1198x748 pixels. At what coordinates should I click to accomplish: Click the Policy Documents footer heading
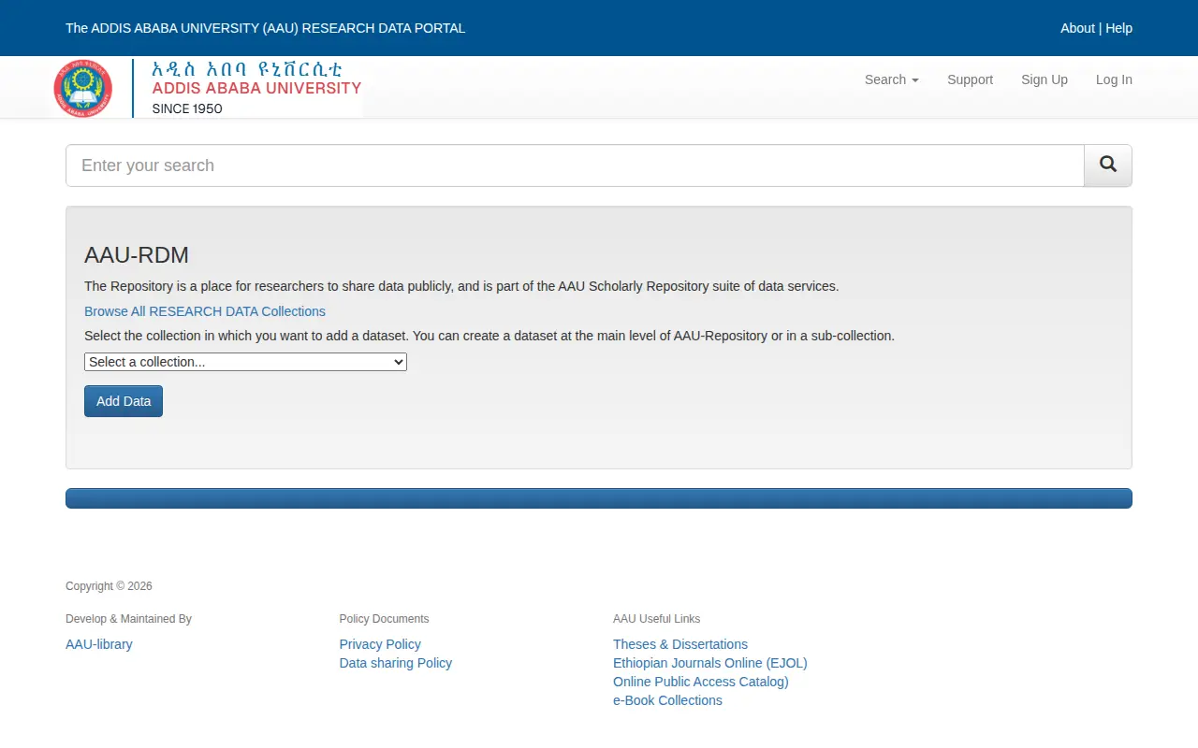(x=385, y=619)
